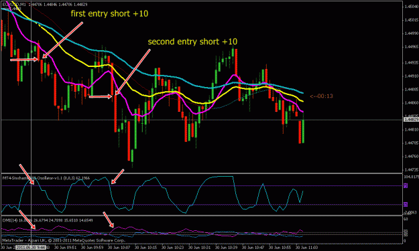Click the 1.44910 price axis label
The width and height of the screenshot is (419, 251).
coord(411,76)
